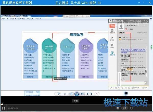Go to next image in photo viewer
The height and width of the screenshot is (112, 153).
82,94
